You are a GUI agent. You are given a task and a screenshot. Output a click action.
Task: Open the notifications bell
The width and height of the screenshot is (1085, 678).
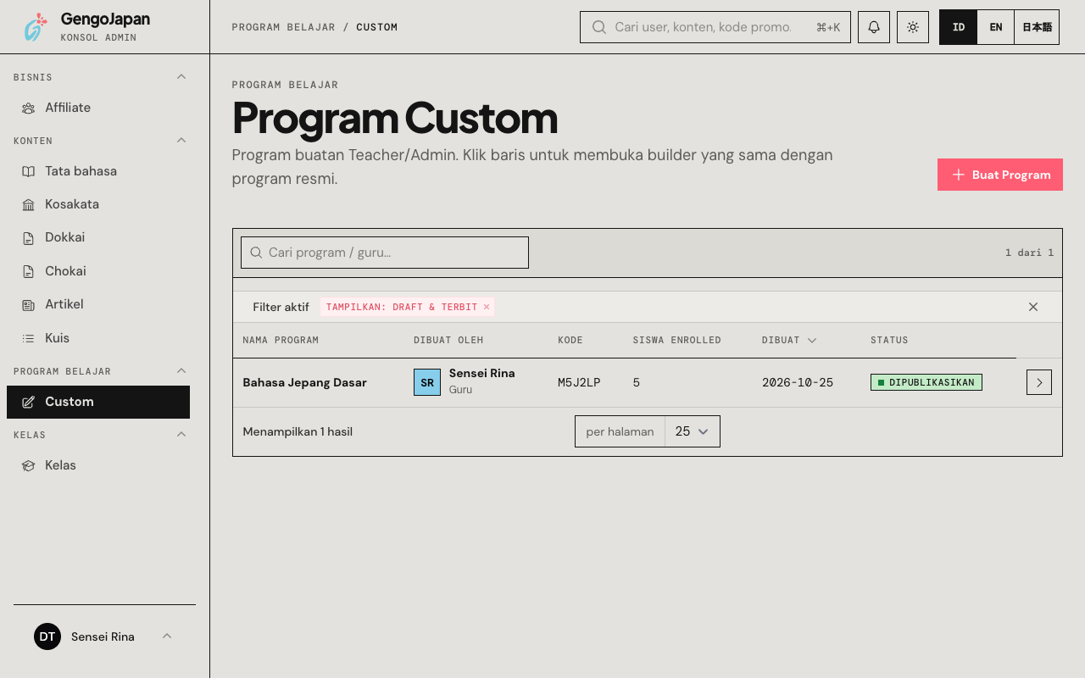click(874, 27)
